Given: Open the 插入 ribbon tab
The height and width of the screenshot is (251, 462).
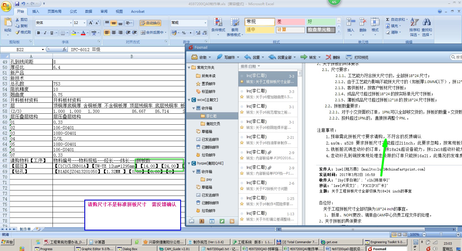Looking at the screenshot, I should tap(36, 11).
